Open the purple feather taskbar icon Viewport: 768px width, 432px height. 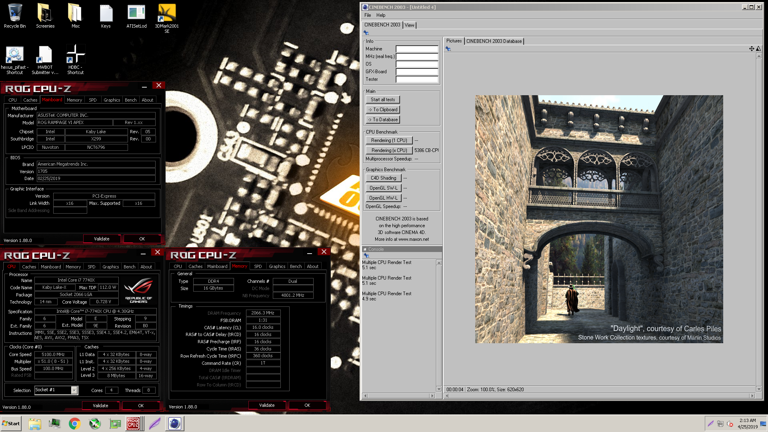[155, 424]
